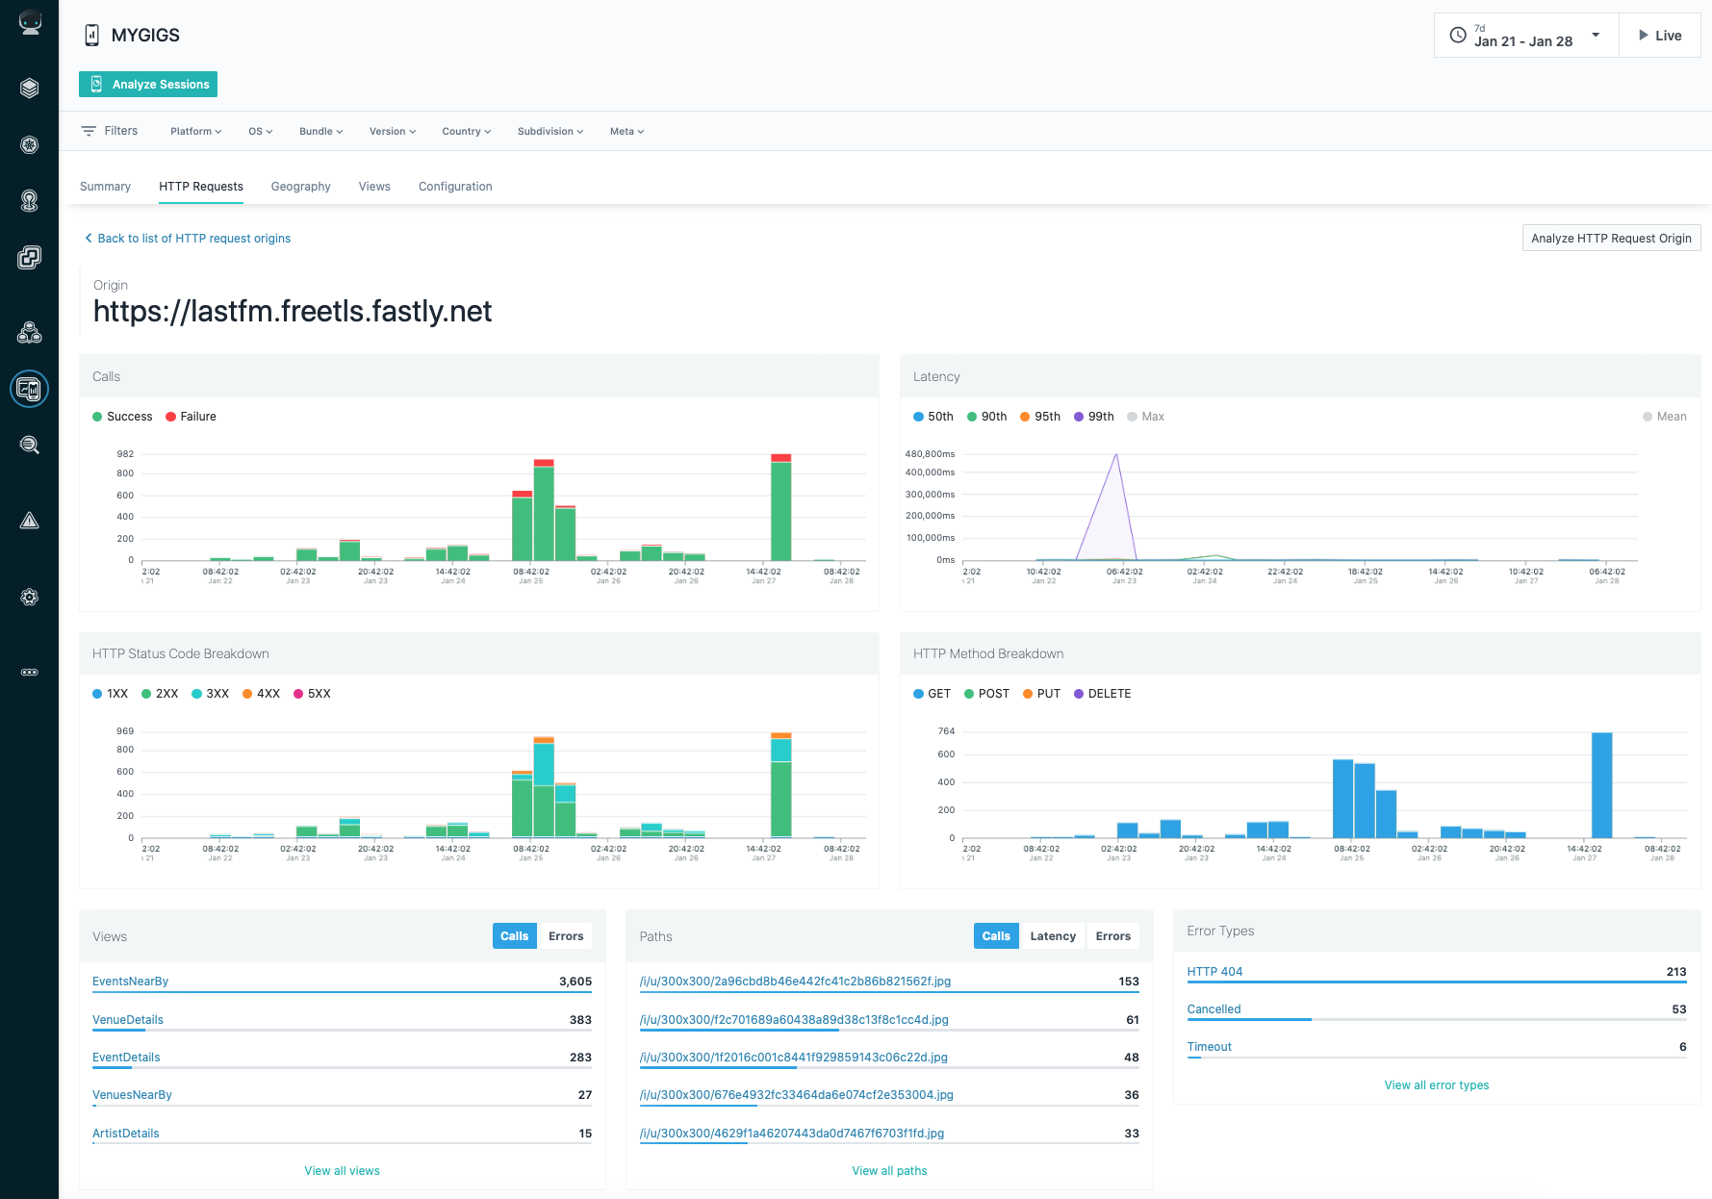The height and width of the screenshot is (1199, 1712).
Task: Click the Analyze Sessions button
Action: 148,85
